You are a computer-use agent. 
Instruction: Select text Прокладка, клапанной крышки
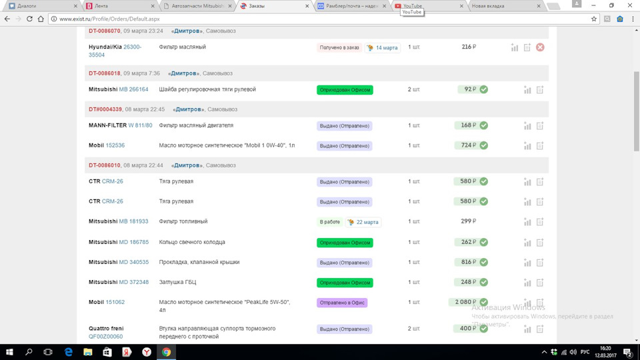[199, 262]
